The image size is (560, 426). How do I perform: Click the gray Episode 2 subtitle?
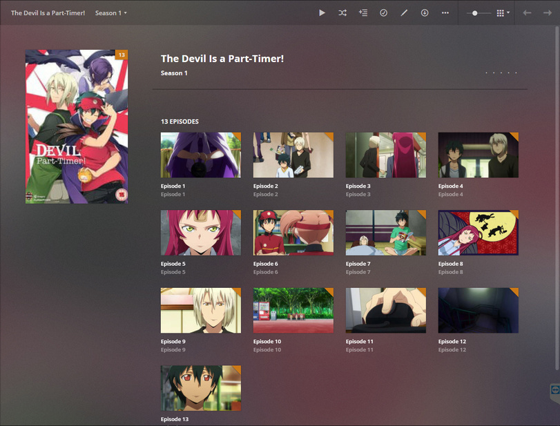[x=265, y=194]
